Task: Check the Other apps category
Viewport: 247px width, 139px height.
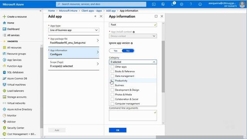Action: (x=112, y=67)
